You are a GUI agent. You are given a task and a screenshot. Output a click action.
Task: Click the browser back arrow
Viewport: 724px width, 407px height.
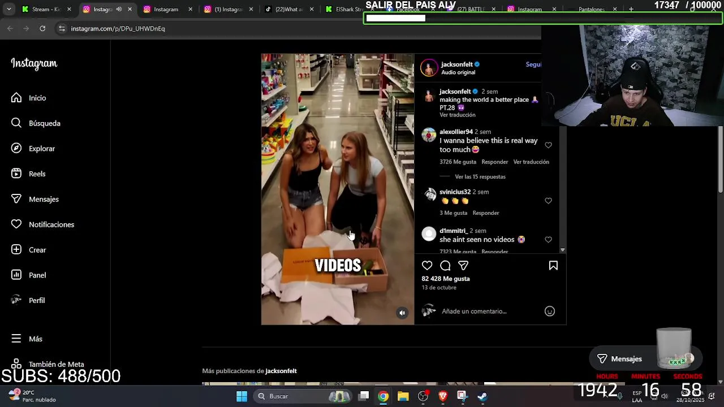click(x=10, y=28)
